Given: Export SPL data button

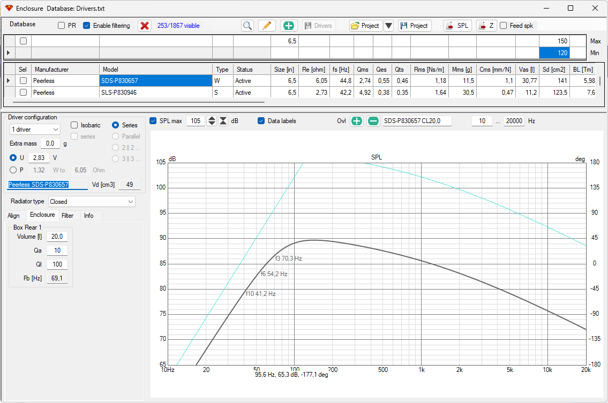Looking at the screenshot, I should pos(457,26).
